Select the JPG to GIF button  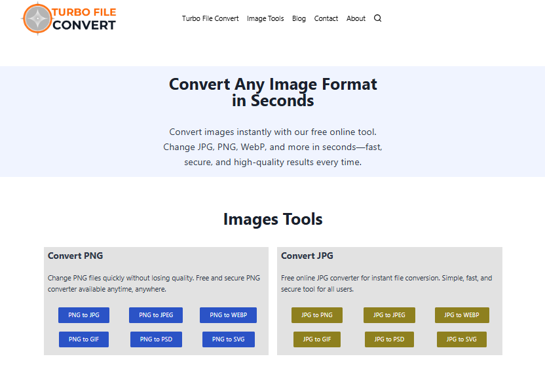point(317,339)
